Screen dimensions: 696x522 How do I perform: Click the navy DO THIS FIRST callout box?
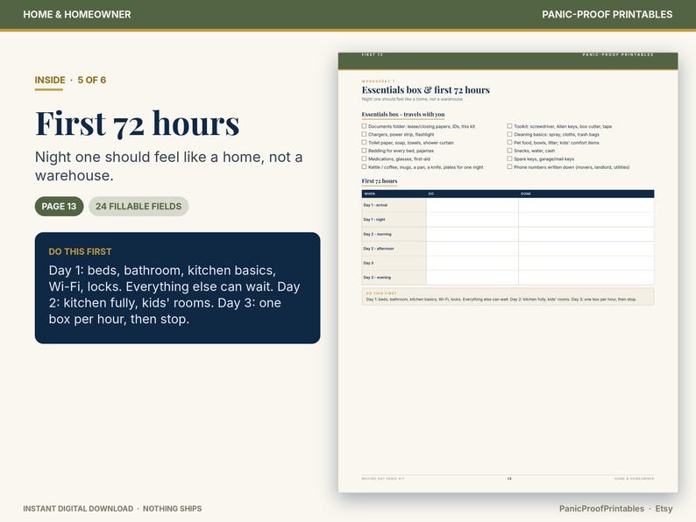click(178, 288)
